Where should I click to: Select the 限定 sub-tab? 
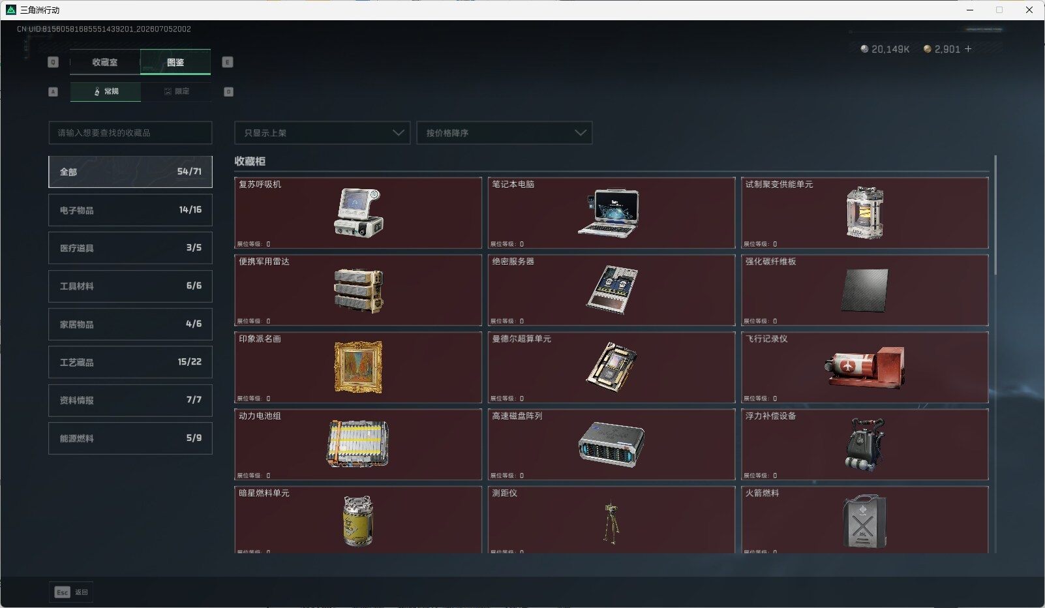[x=176, y=91]
